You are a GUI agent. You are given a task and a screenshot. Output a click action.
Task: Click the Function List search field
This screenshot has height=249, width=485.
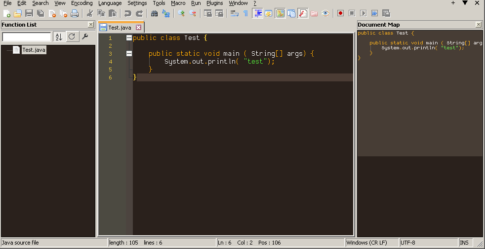pos(27,37)
